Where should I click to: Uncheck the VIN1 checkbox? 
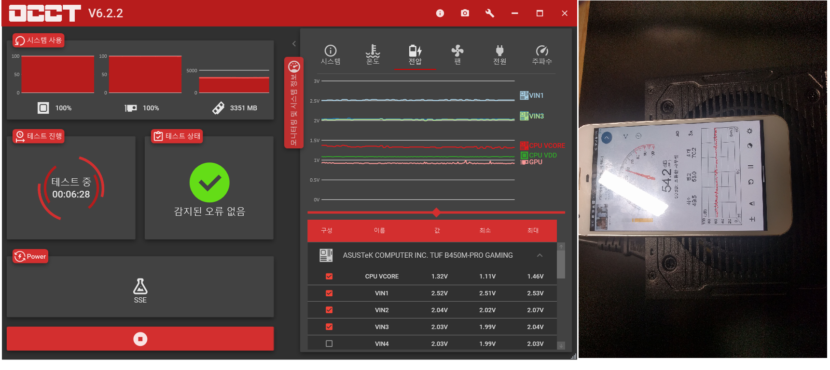[329, 293]
